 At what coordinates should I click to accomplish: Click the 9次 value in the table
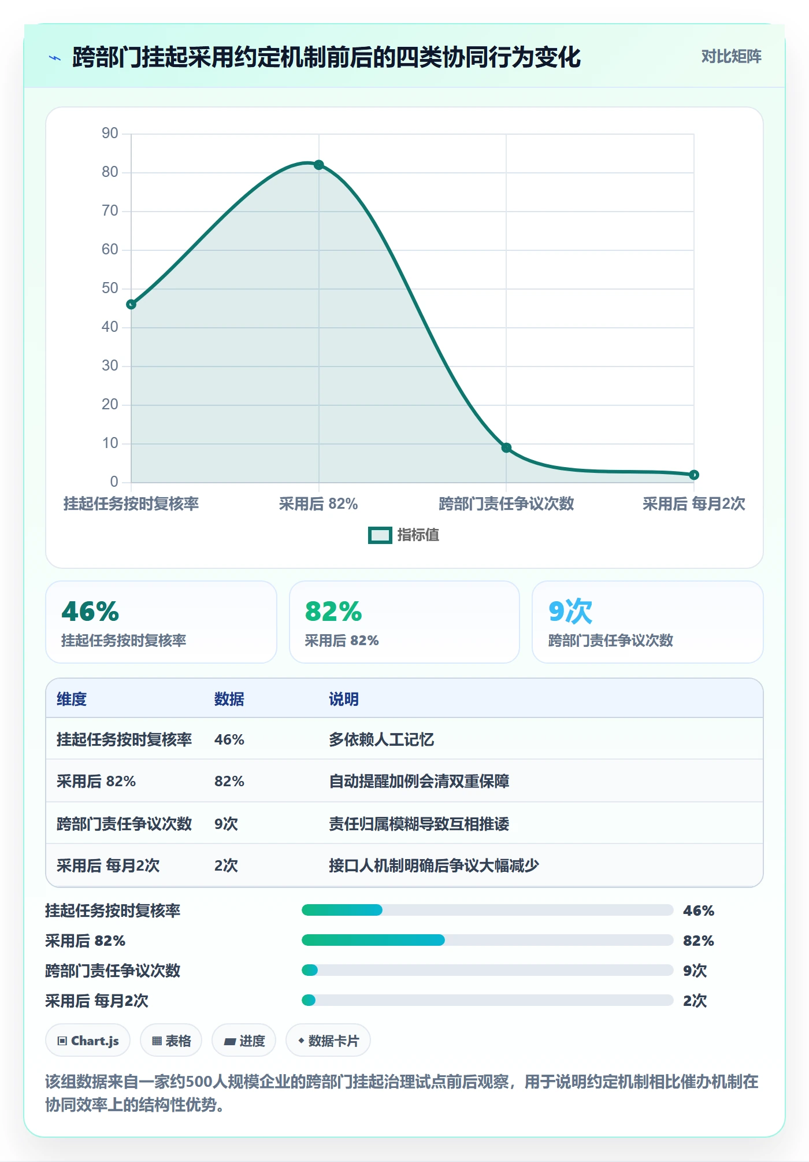(226, 824)
